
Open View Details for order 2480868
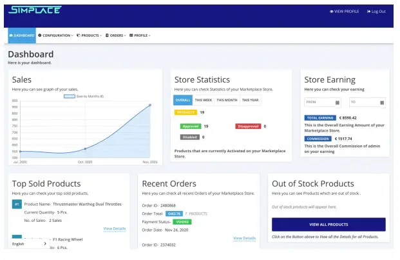pos(244,238)
